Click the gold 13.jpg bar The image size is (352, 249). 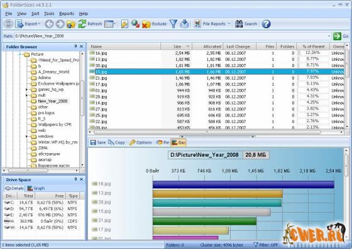(217, 194)
